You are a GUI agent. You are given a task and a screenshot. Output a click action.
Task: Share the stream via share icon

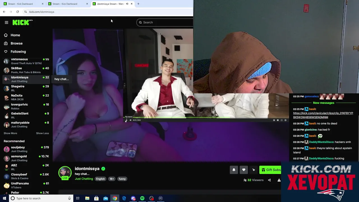pos(269,180)
